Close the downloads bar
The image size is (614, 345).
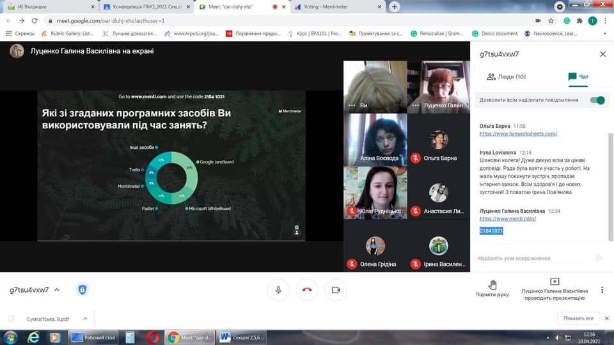pyautogui.click(x=606, y=318)
